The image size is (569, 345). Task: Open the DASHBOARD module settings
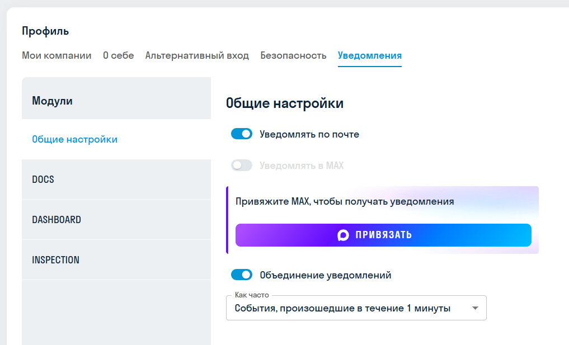116,220
